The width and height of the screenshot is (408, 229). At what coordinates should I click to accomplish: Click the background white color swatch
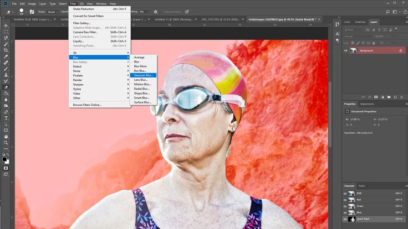point(8,162)
